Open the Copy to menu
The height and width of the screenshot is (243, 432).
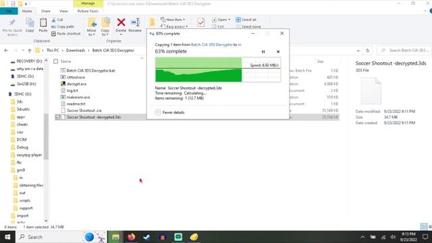(x=105, y=27)
